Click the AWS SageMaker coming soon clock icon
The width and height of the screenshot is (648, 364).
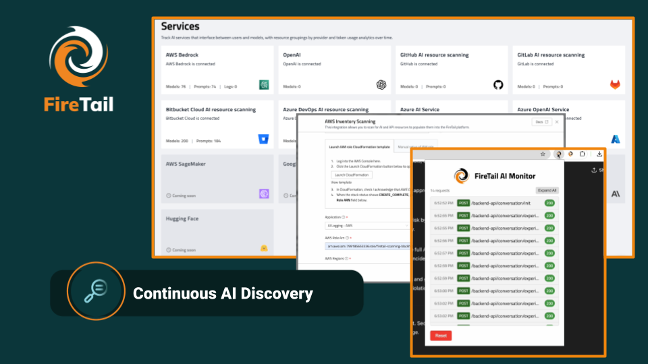[x=169, y=195]
